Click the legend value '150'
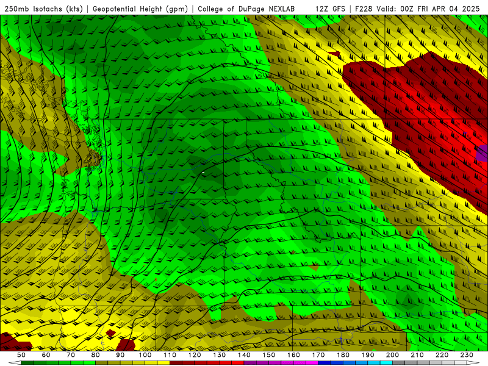The height and width of the screenshot is (366, 488). coord(269,355)
